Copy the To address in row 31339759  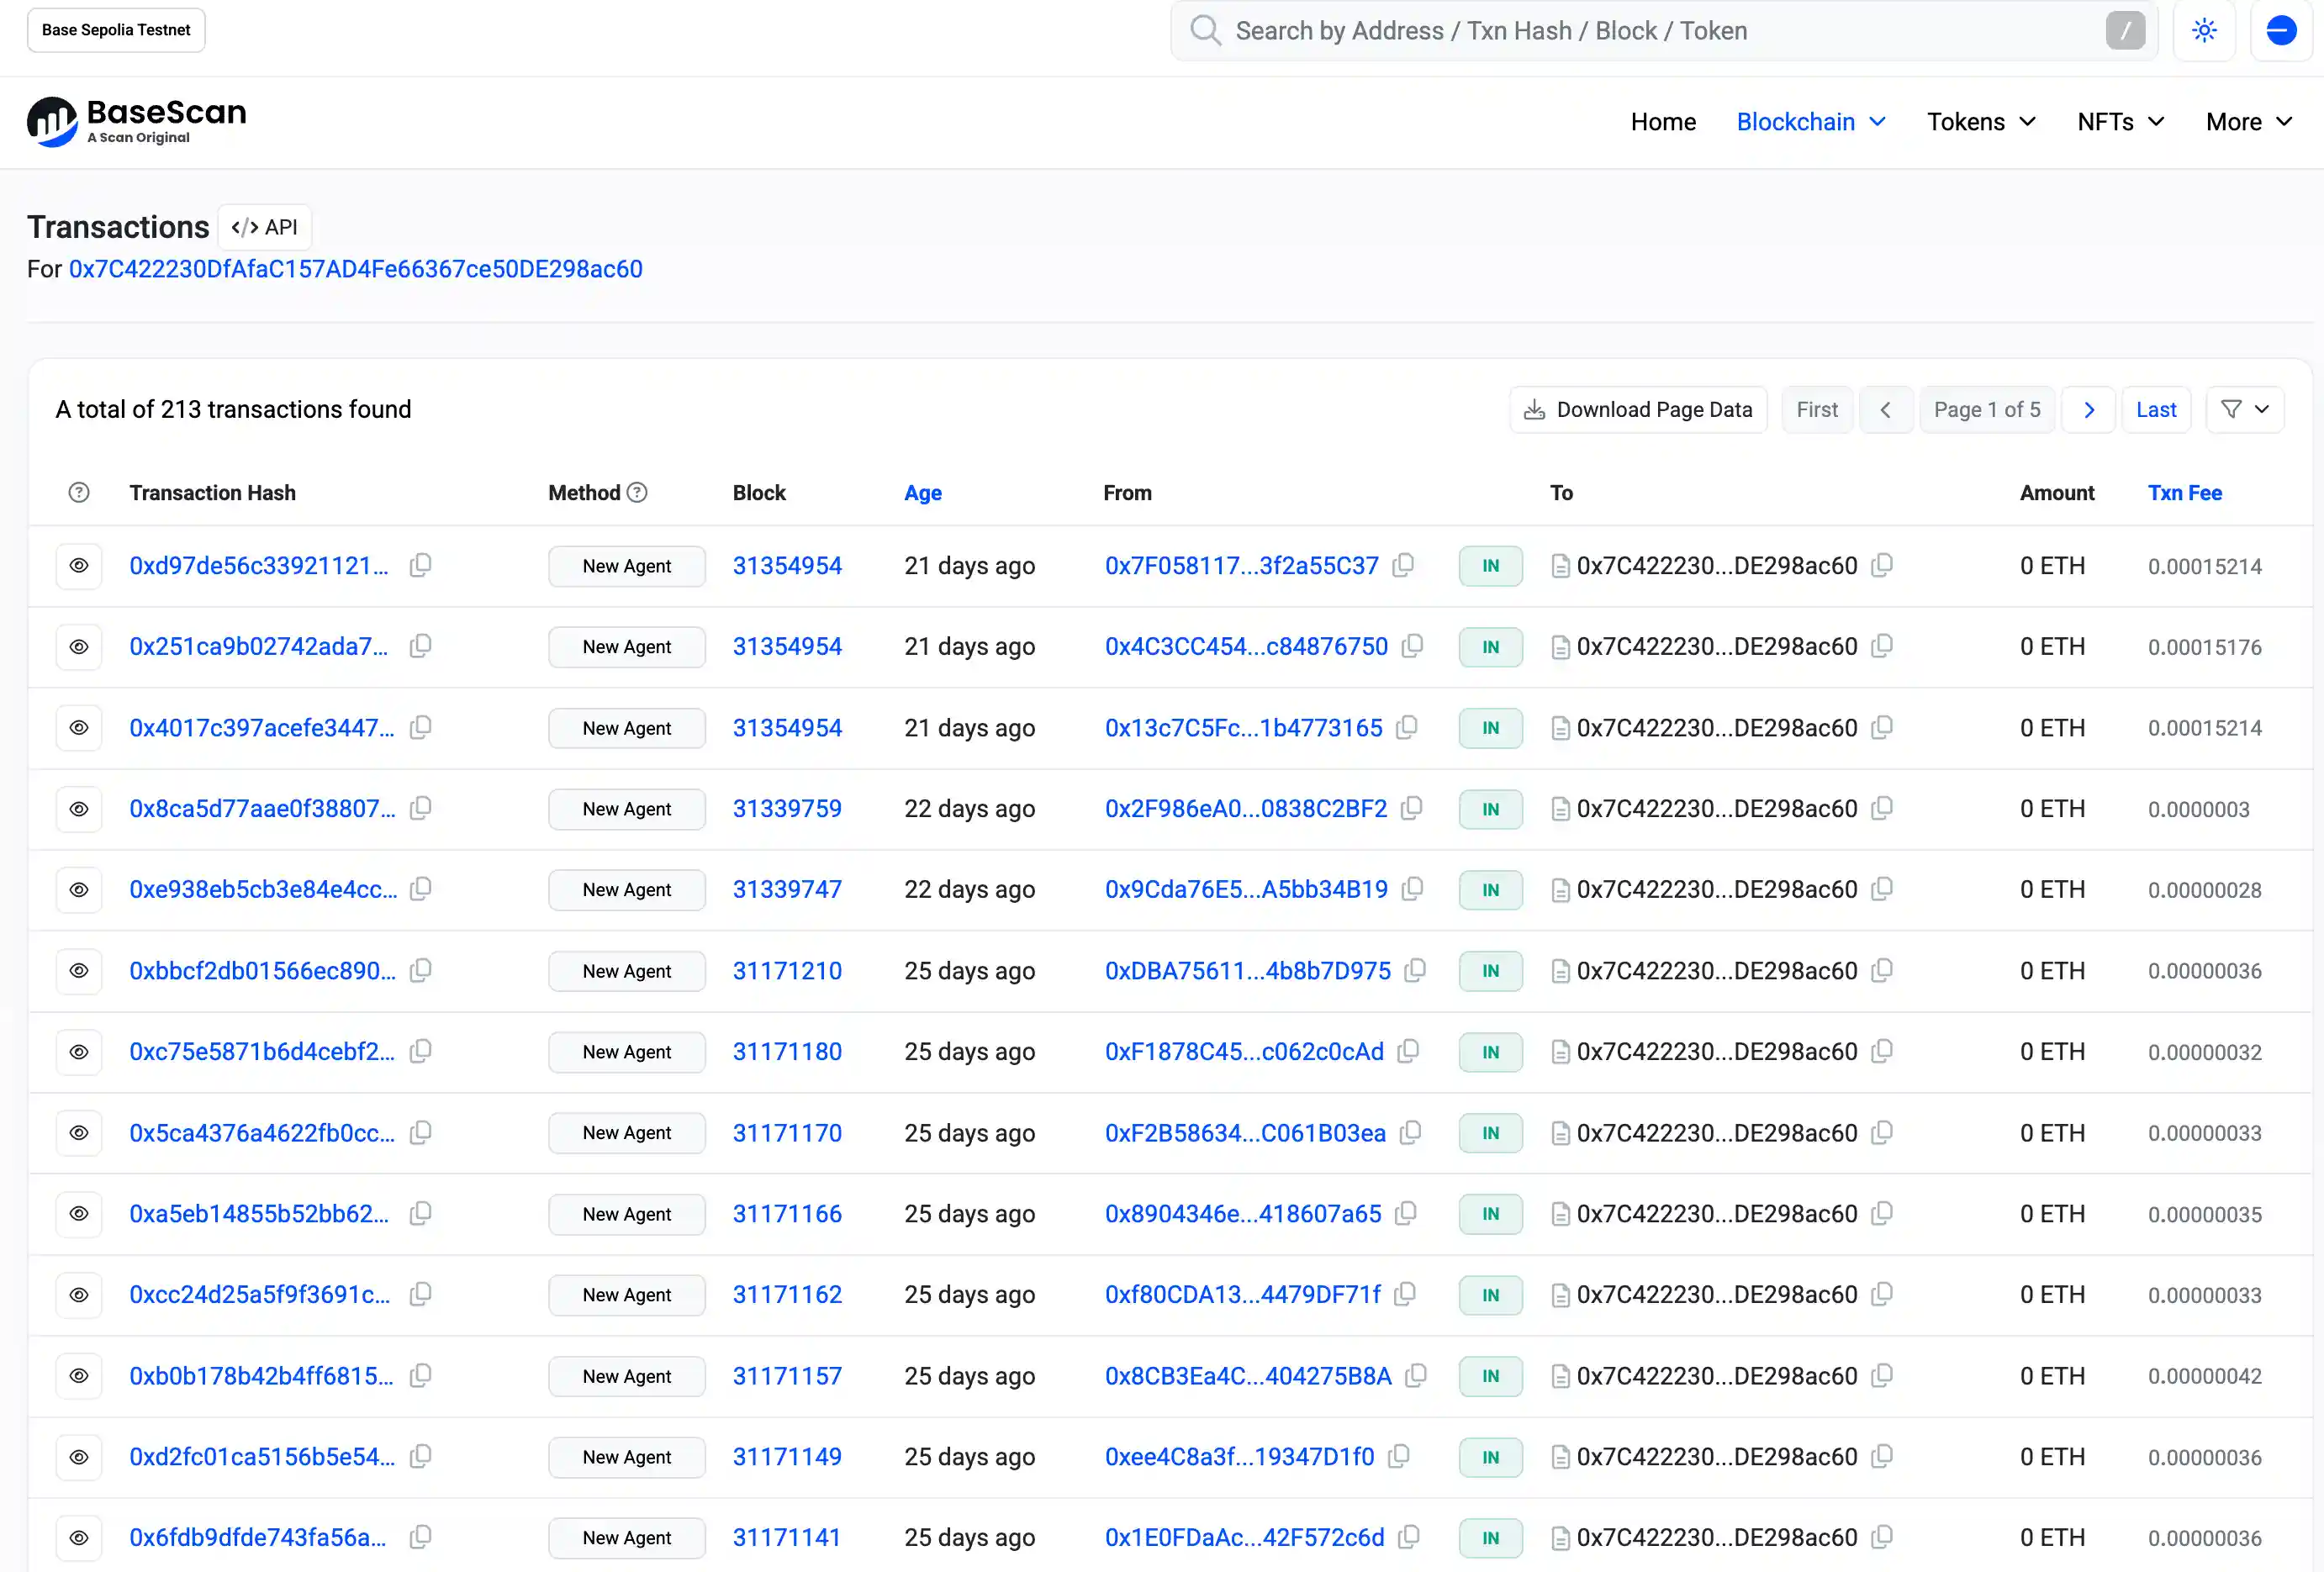(x=1882, y=808)
